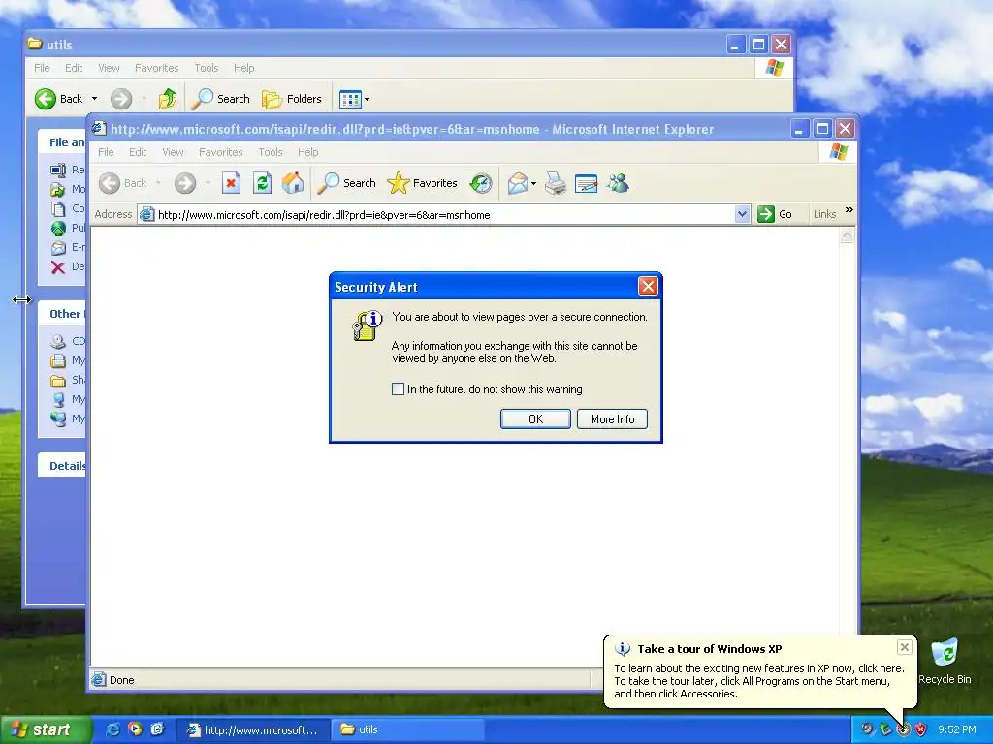
Task: Click the CD drive icon in utils sidebar
Action: pos(58,342)
